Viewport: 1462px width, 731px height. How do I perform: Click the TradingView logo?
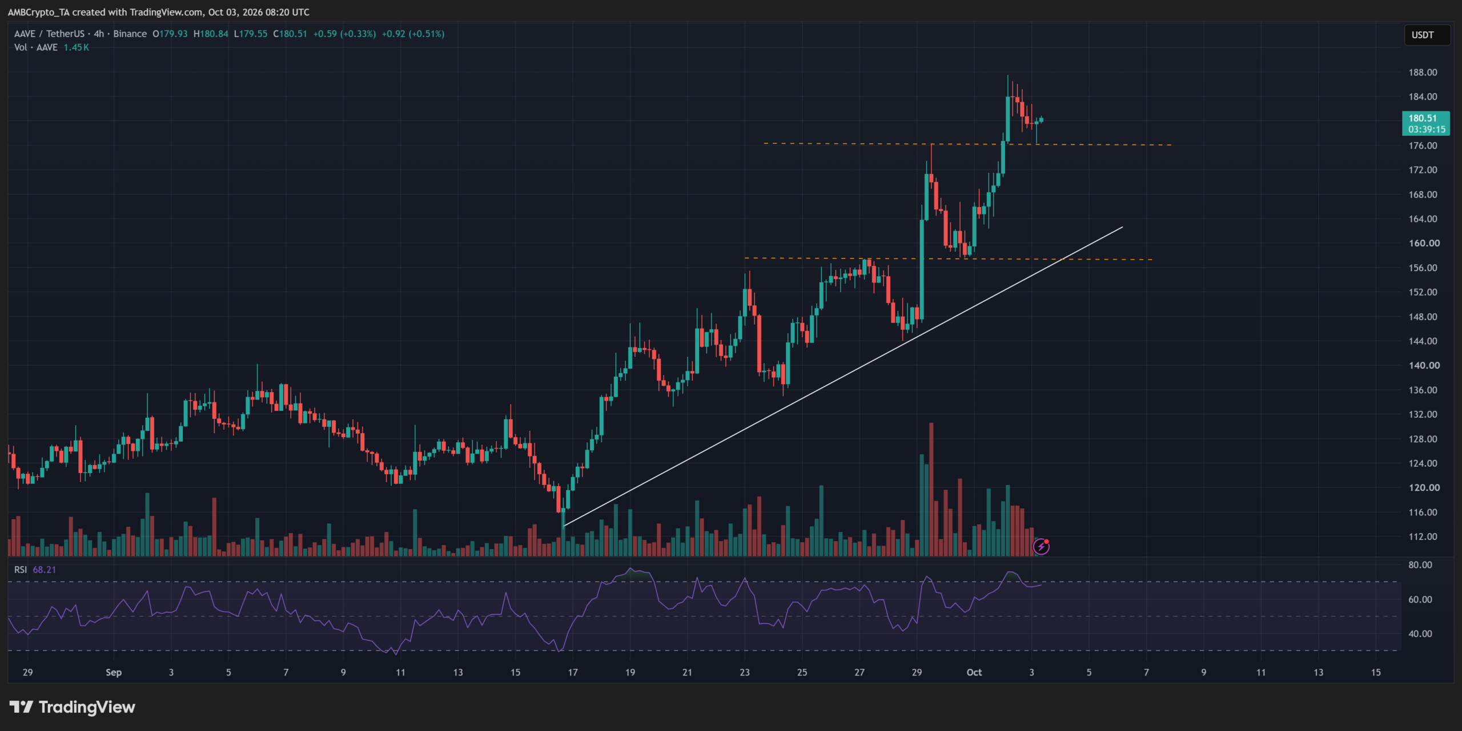(73, 707)
